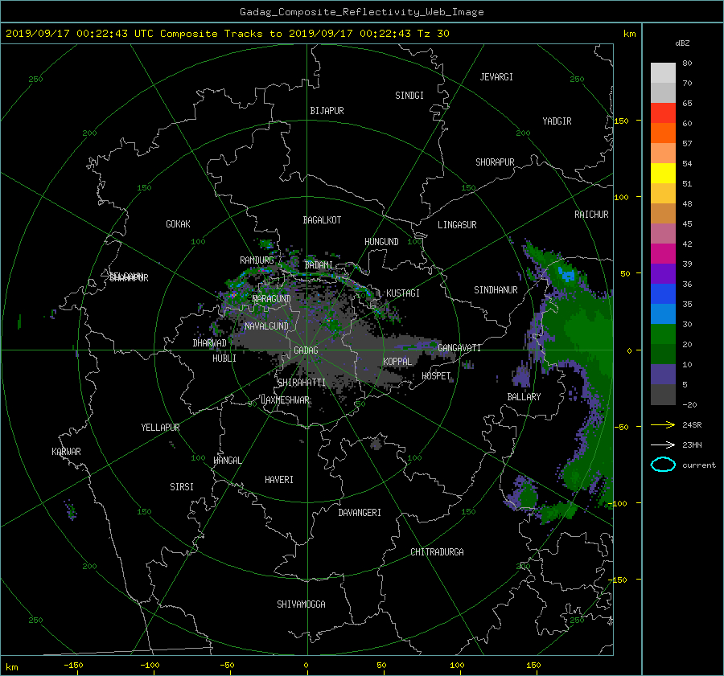Click the BALLARY label
The image size is (724, 676).
click(x=524, y=397)
